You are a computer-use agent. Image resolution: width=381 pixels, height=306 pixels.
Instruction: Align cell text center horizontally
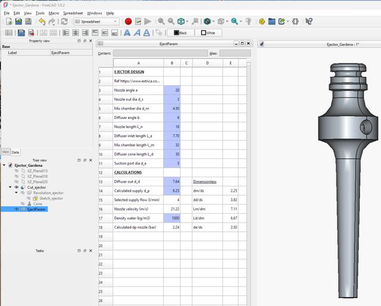click(x=76, y=33)
